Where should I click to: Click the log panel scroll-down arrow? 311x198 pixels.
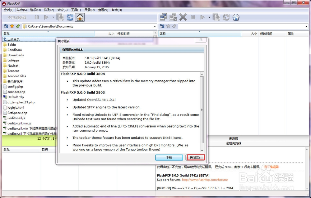coord(307,188)
